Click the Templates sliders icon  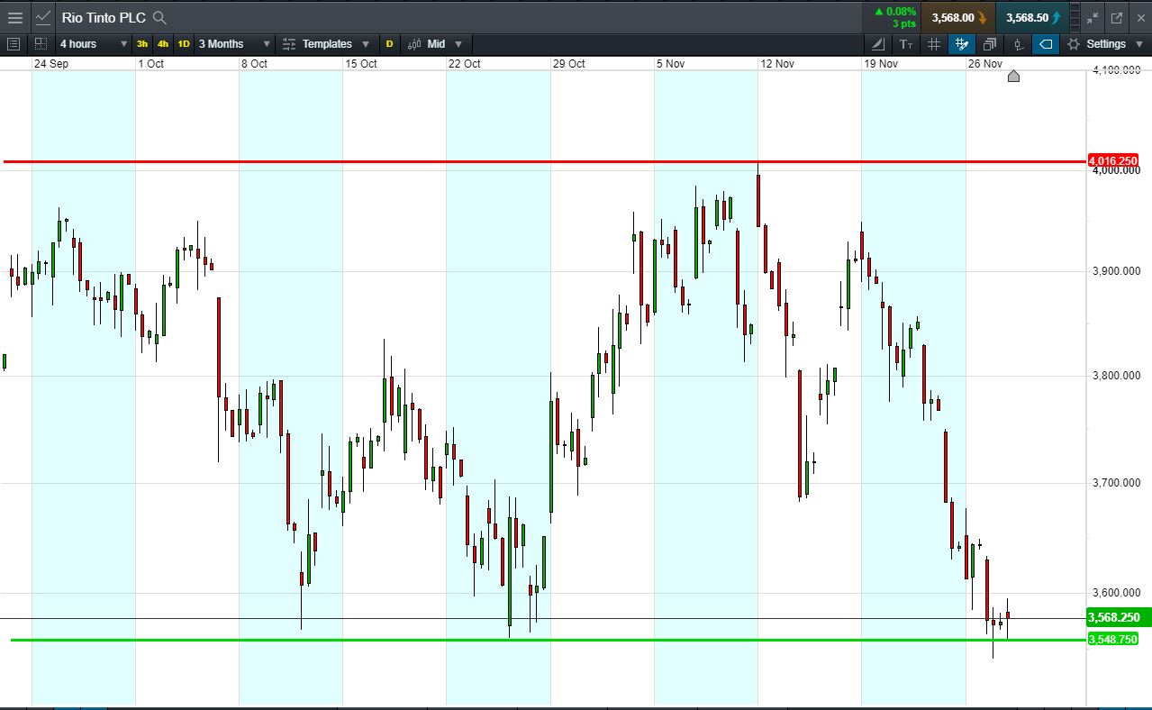288,43
